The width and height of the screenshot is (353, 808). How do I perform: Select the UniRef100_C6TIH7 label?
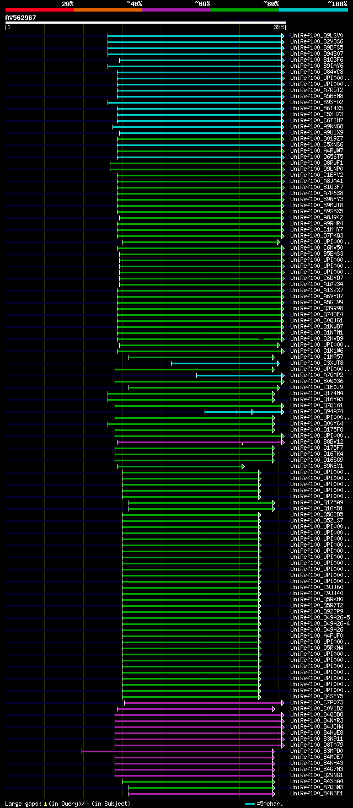click(317, 121)
